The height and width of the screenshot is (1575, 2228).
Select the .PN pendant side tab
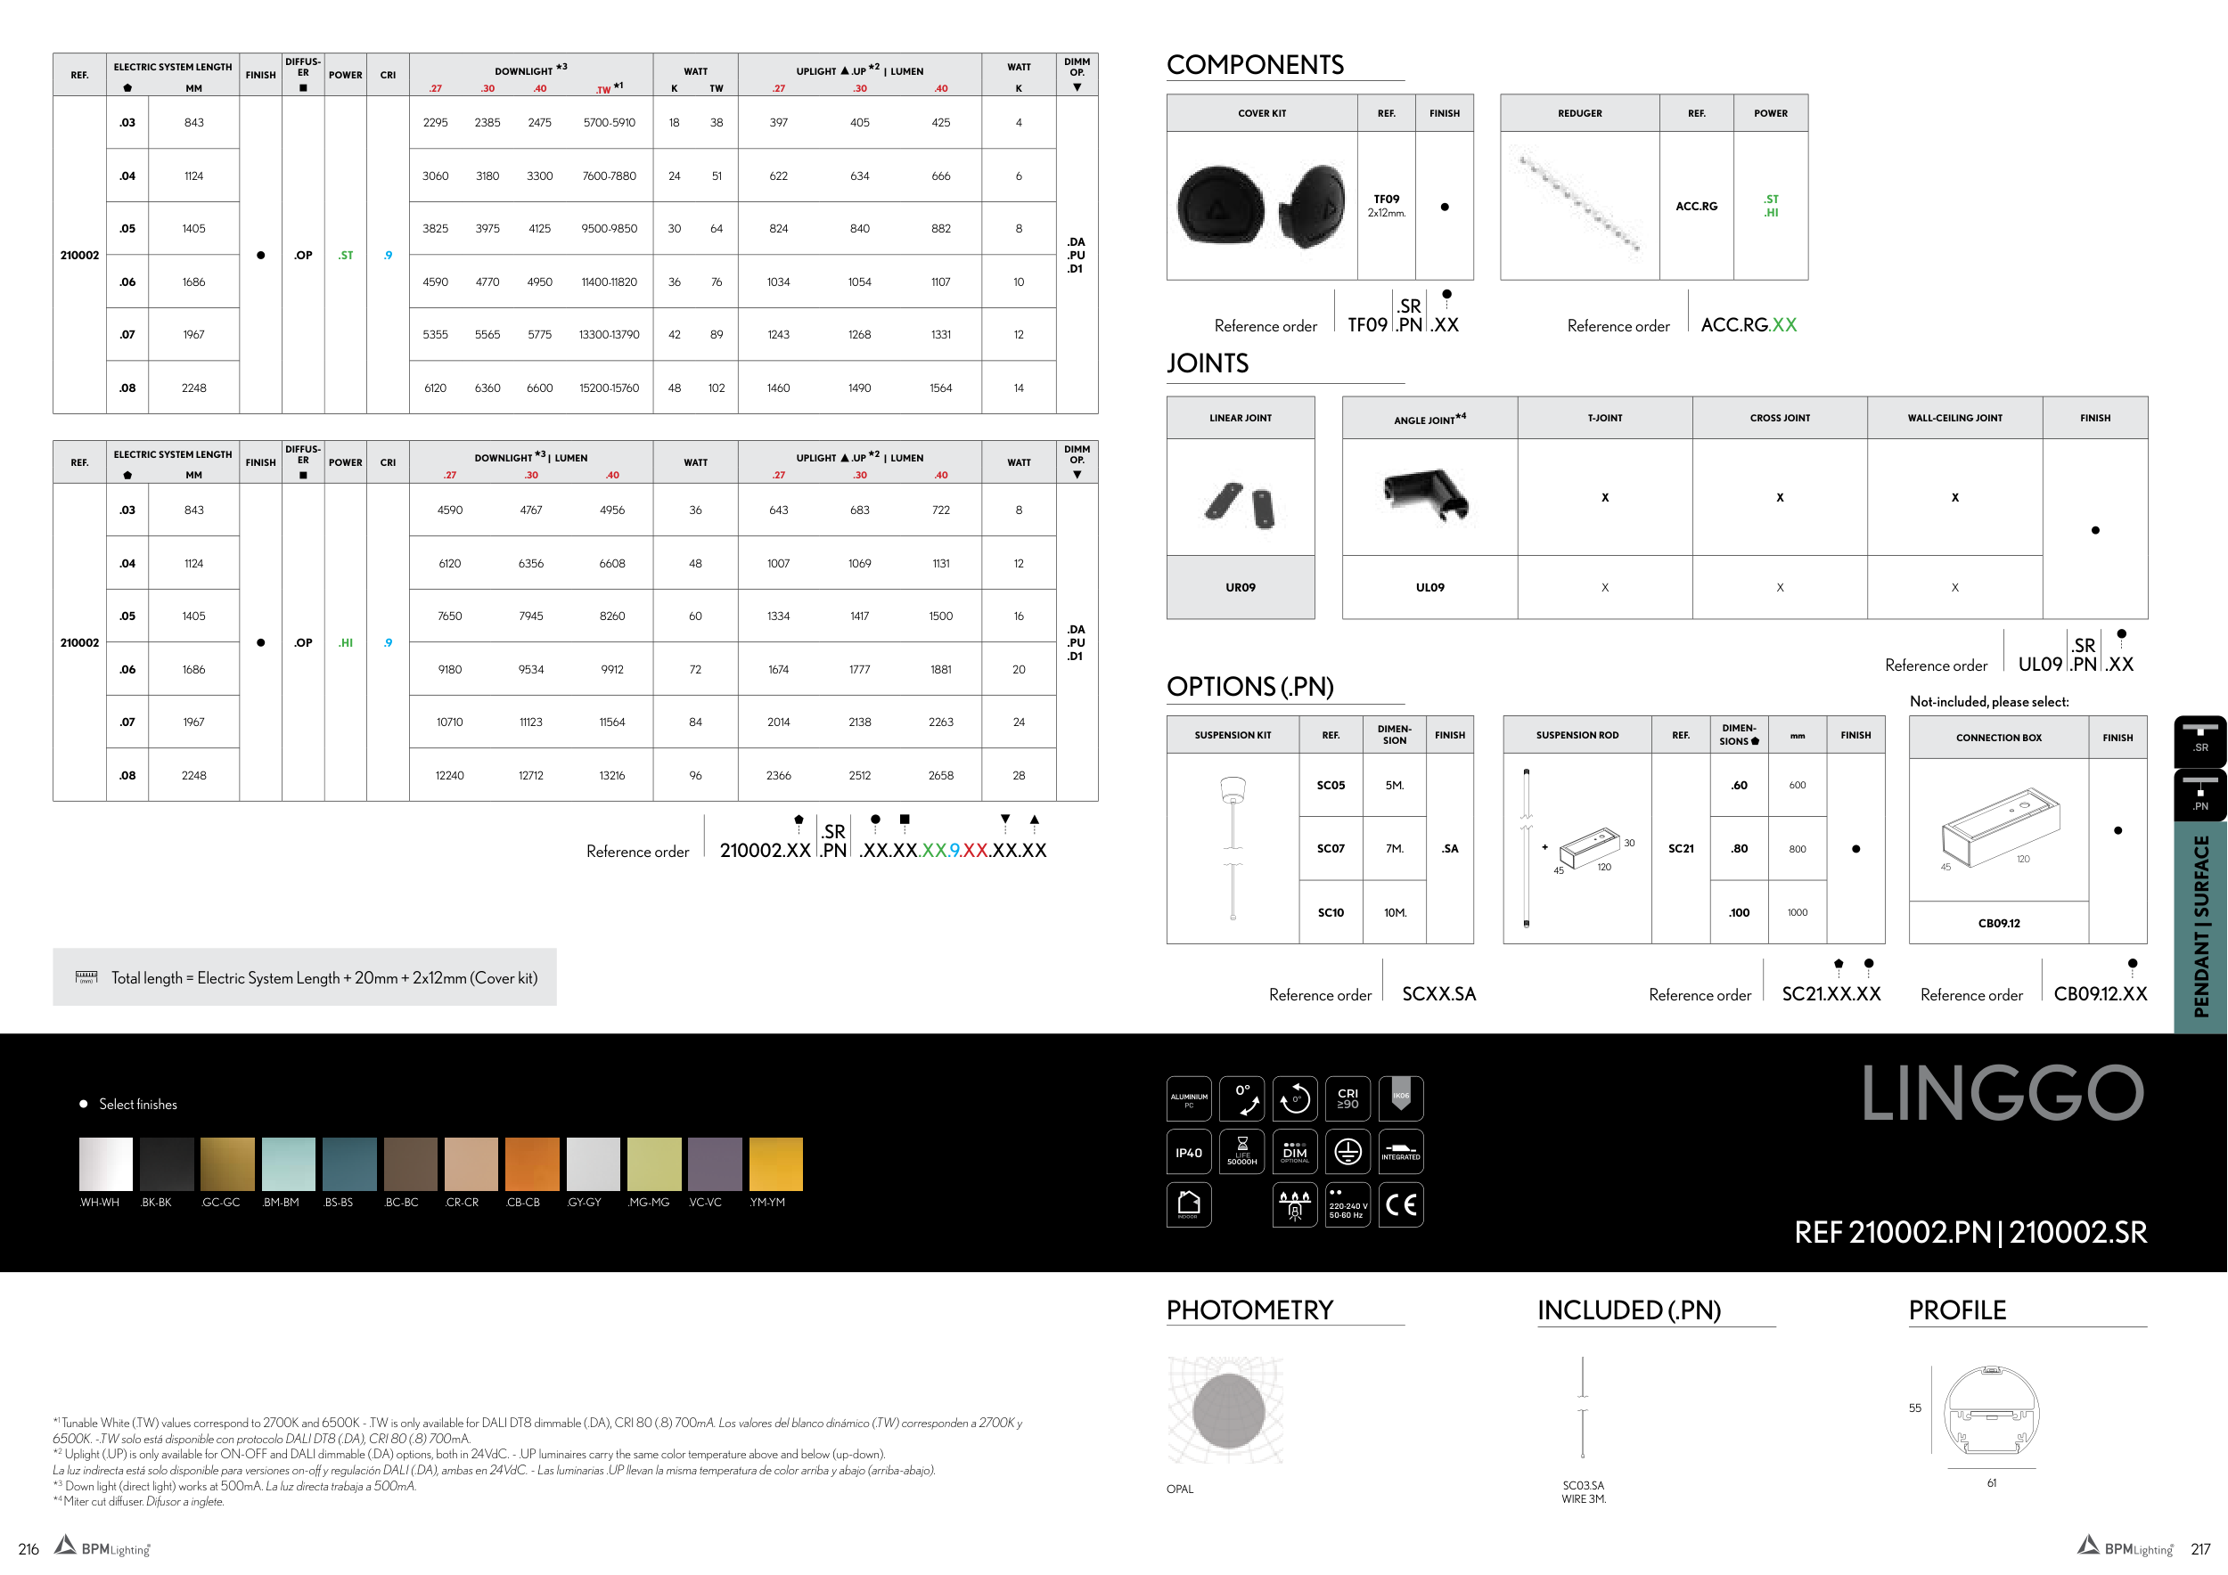[x=2199, y=795]
